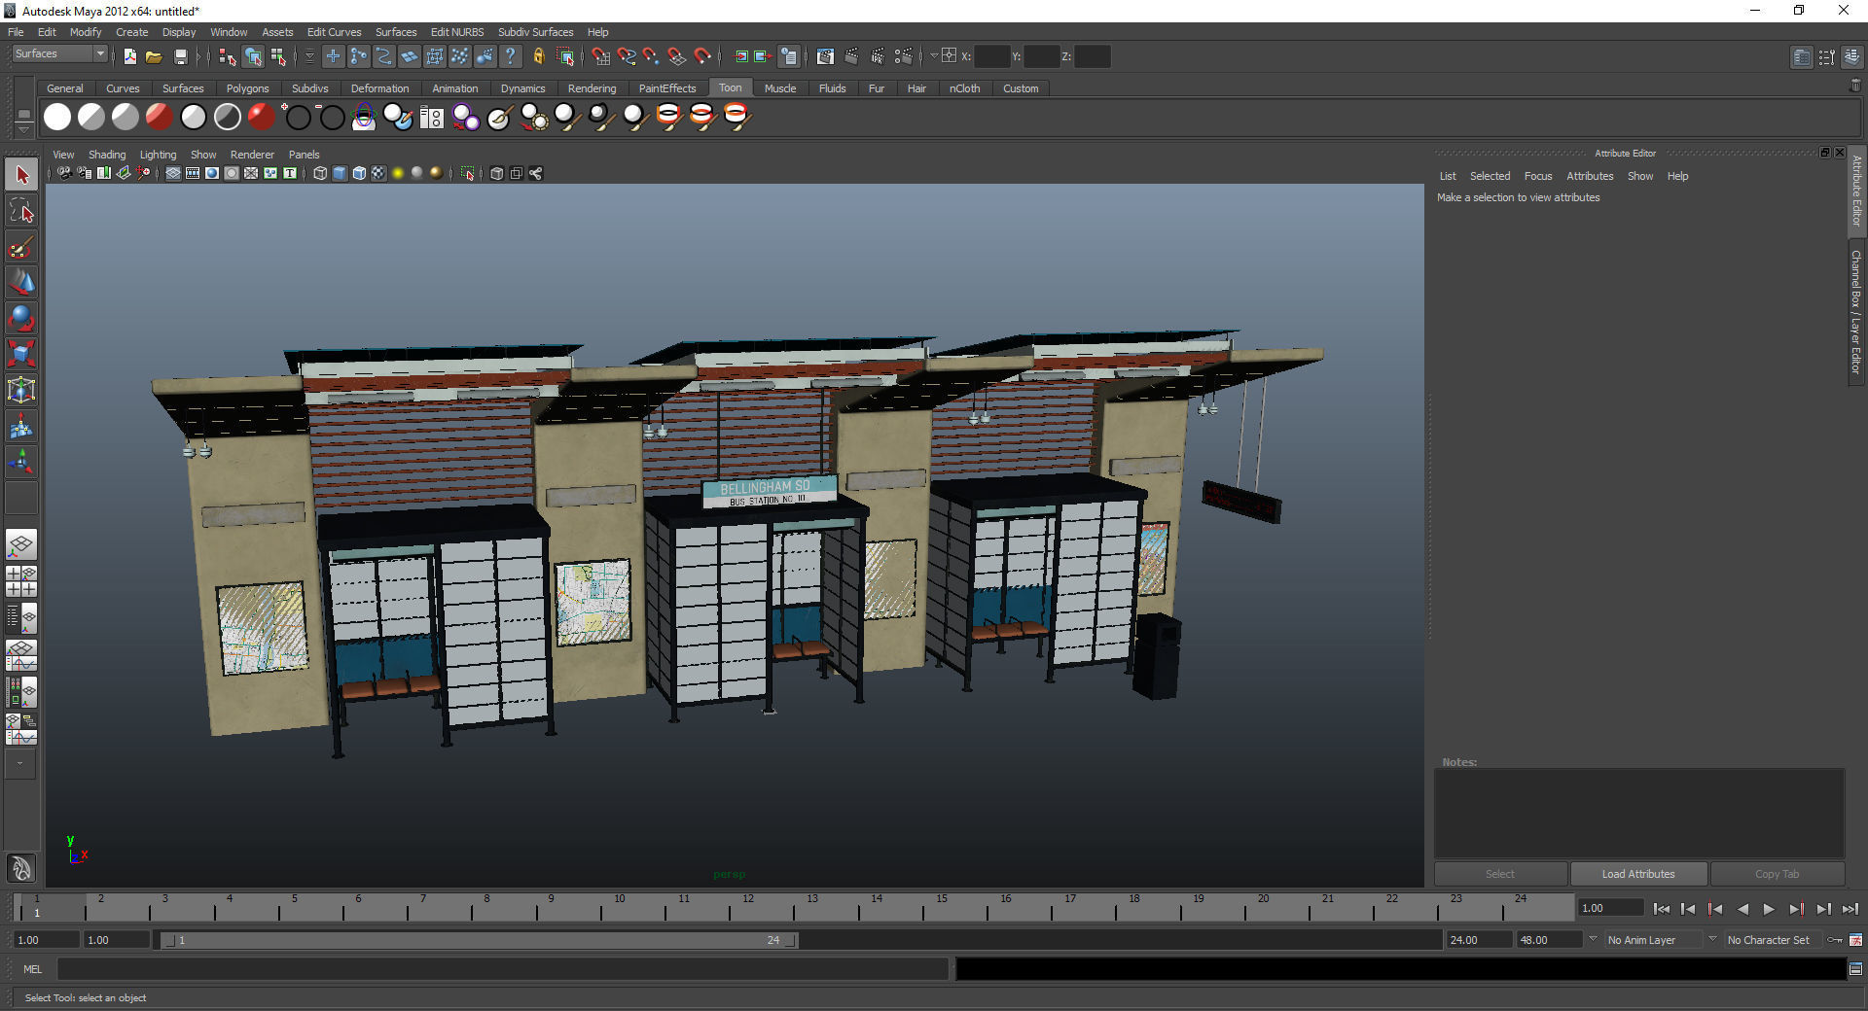Screen dimensions: 1868x1011
Task: Expand more layout options in toolbox
Action: pos(19,764)
